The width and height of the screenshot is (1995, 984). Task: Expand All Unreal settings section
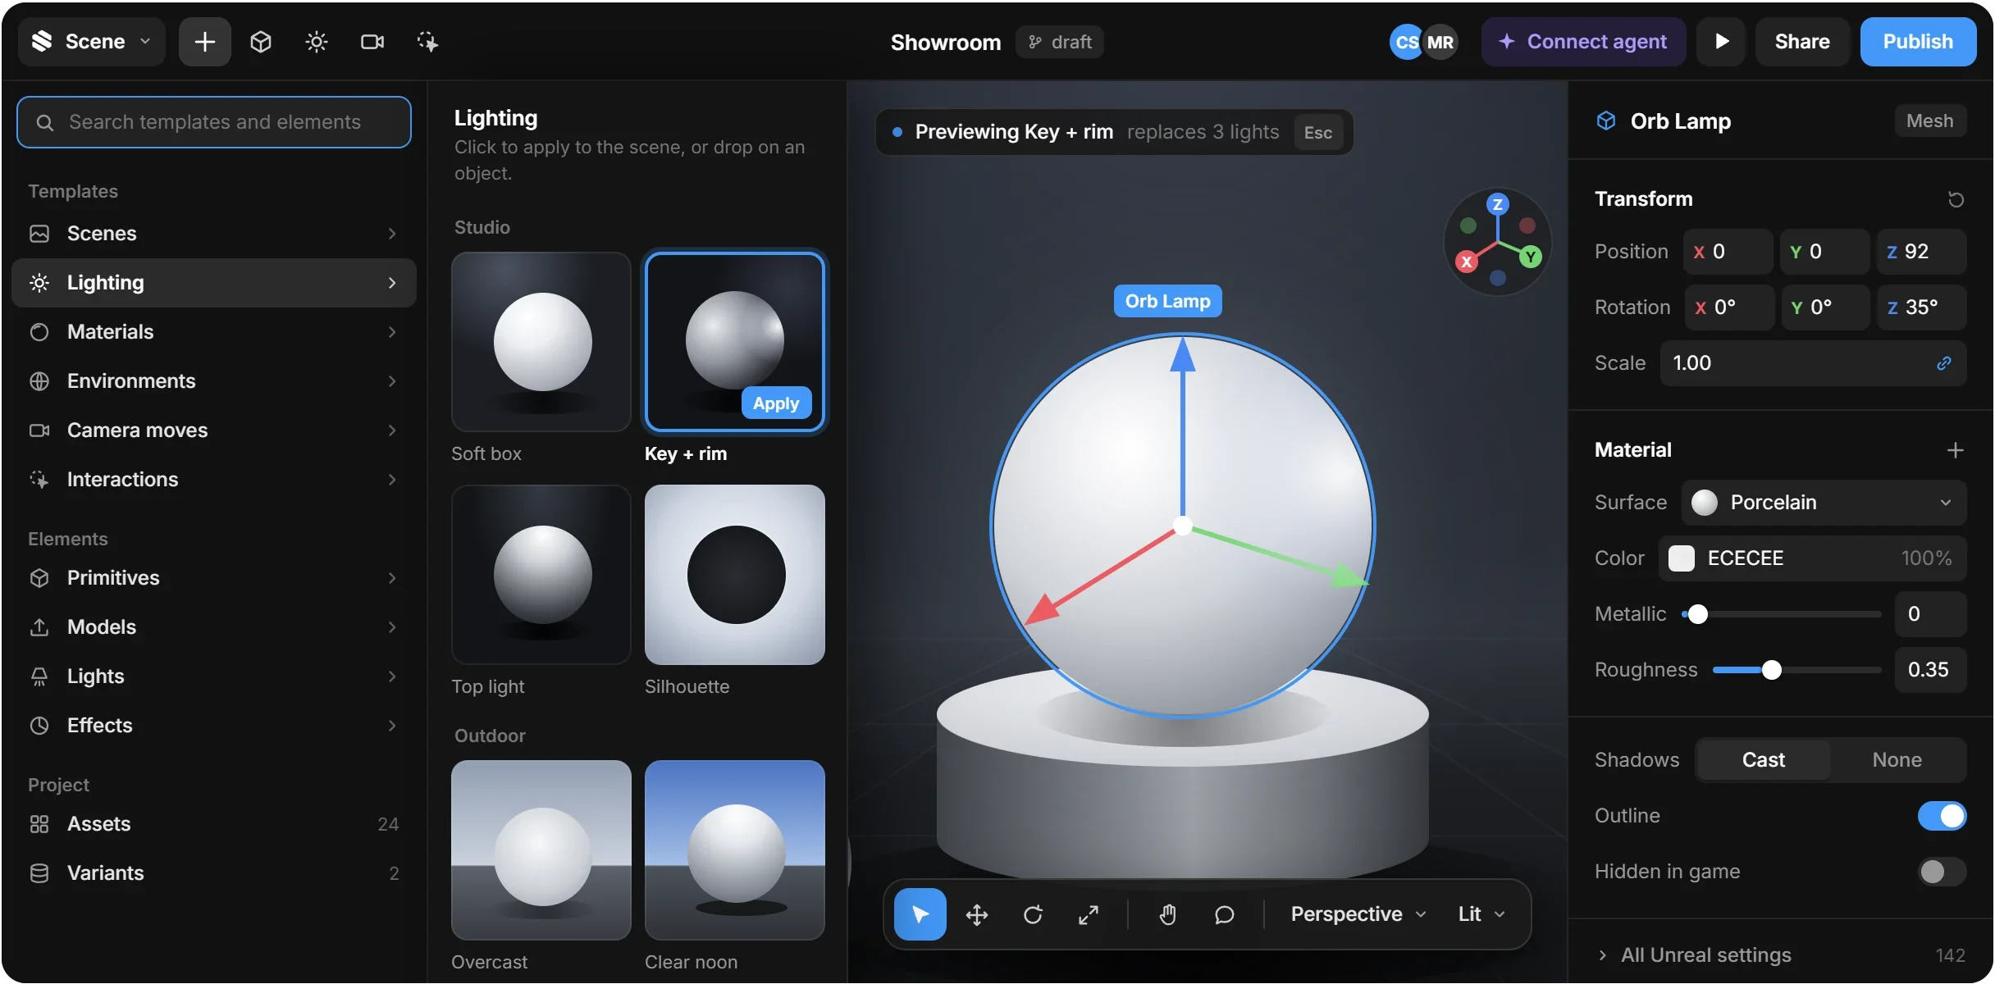(1780, 955)
